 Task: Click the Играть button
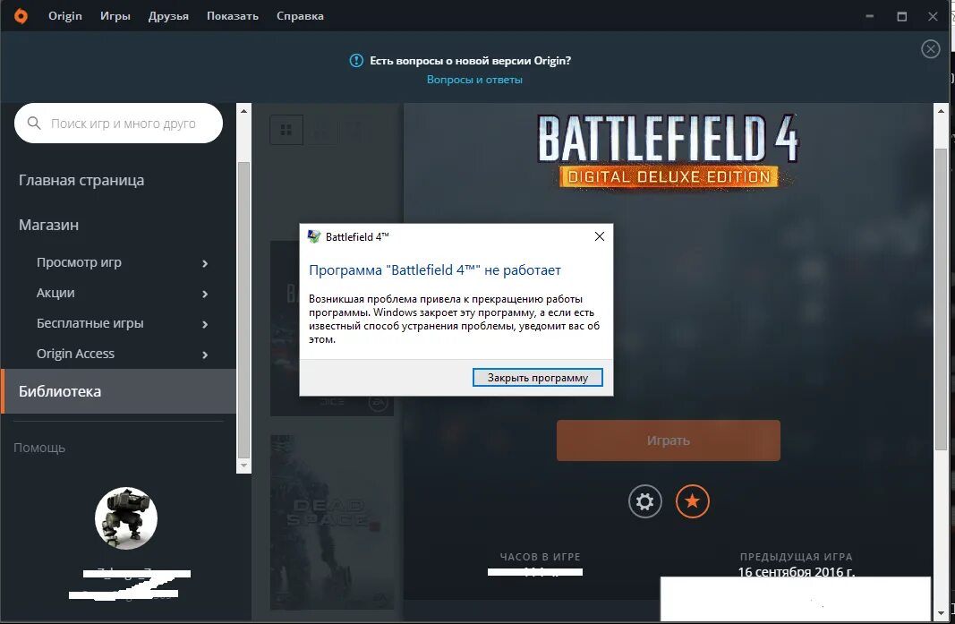tap(668, 440)
